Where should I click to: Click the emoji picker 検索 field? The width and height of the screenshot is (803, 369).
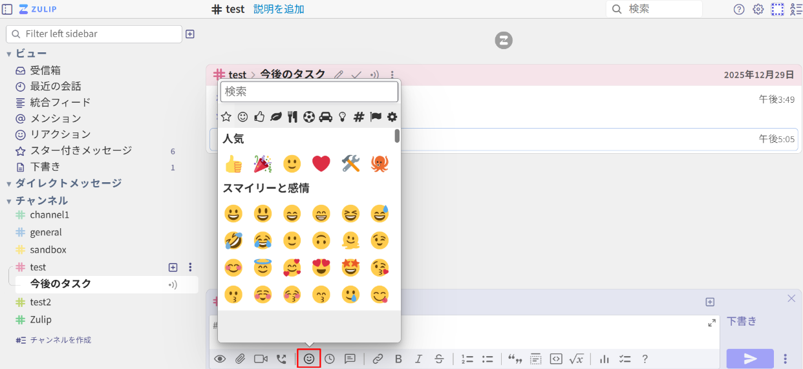(309, 92)
